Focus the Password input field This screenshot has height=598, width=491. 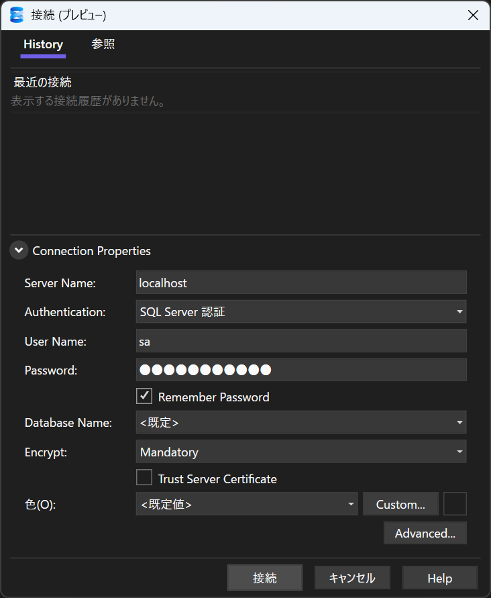(301, 370)
